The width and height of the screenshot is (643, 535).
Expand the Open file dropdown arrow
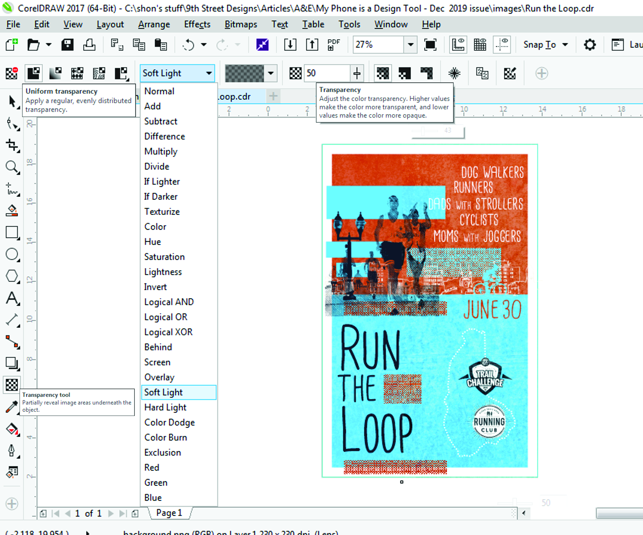tap(49, 45)
